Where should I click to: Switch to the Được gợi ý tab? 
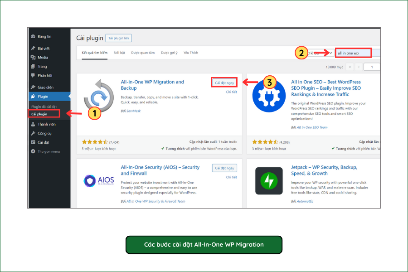click(169, 53)
